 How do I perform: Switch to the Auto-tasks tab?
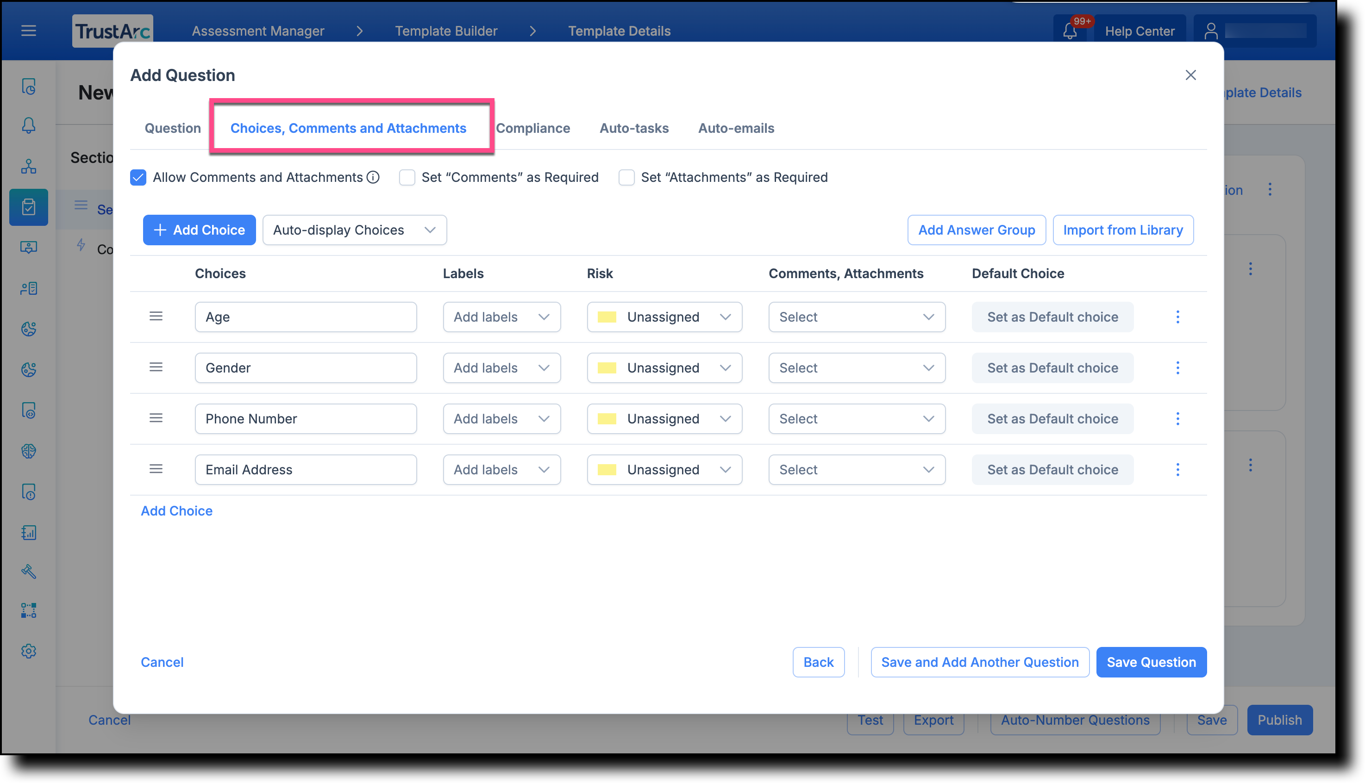point(634,128)
